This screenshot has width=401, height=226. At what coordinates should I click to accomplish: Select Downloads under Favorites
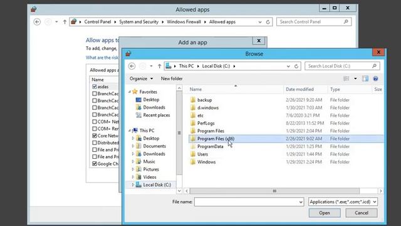(154, 107)
